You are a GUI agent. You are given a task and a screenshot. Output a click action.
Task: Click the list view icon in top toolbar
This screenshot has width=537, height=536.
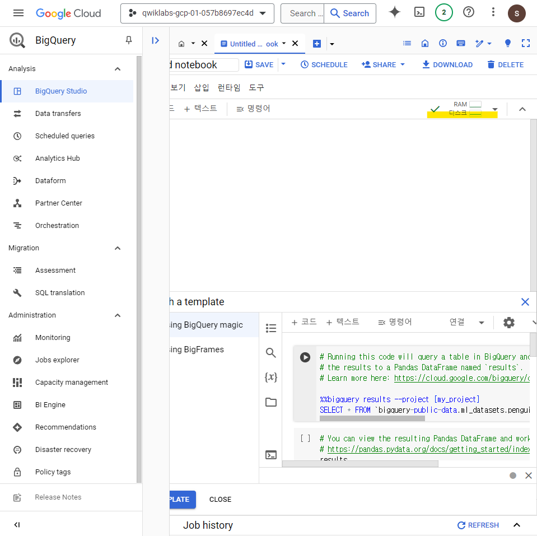click(407, 44)
